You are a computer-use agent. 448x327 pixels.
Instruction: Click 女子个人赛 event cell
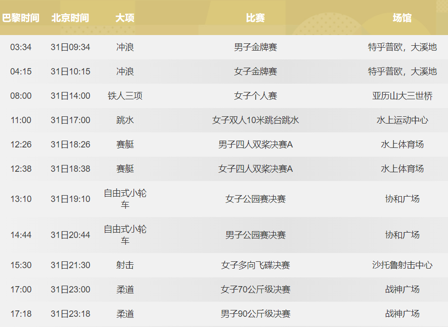point(256,96)
